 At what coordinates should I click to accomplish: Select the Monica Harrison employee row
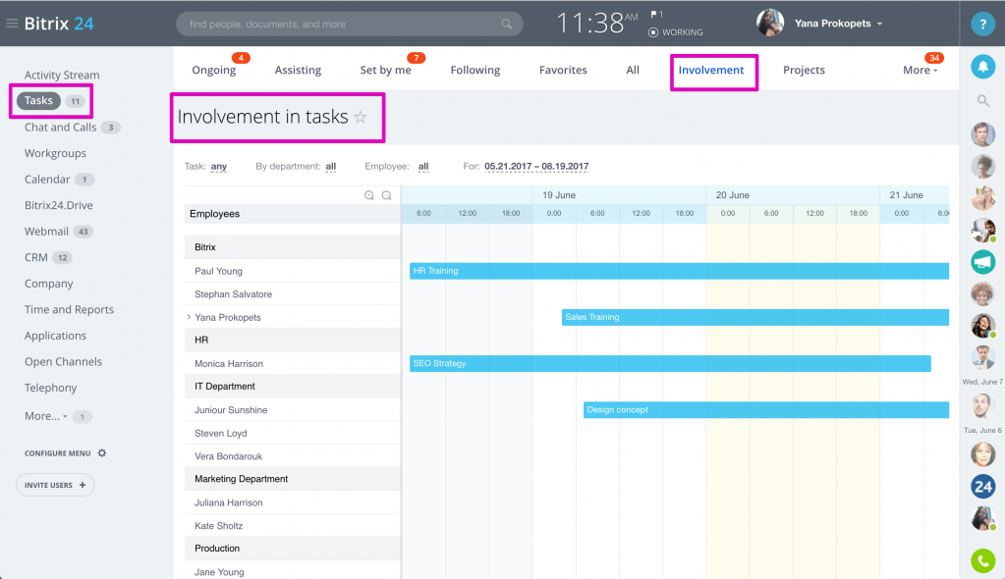[293, 363]
